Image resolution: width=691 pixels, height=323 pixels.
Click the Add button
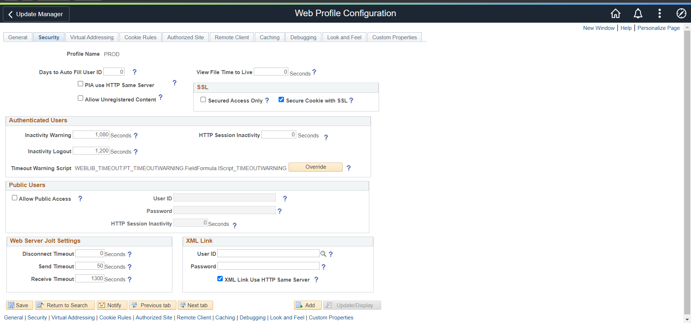[x=308, y=305]
